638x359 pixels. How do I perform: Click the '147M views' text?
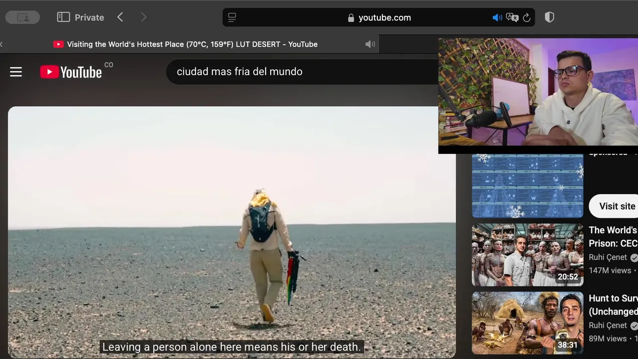(x=610, y=270)
